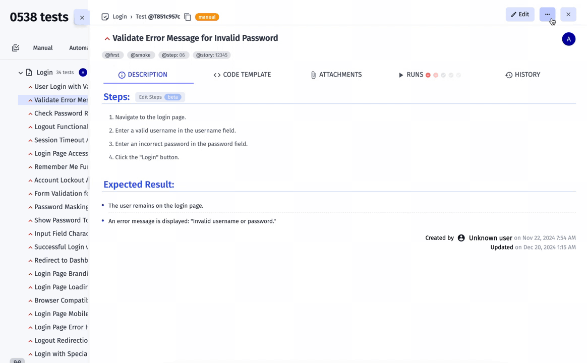Click the Login suite file icon

(x=29, y=73)
